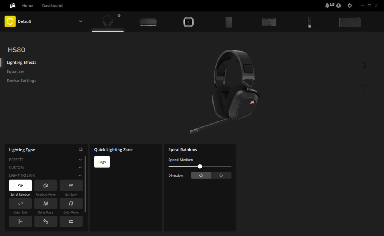Click the Lighting Type panel scrollbar
The width and height of the screenshot is (384, 236).
[x=85, y=184]
